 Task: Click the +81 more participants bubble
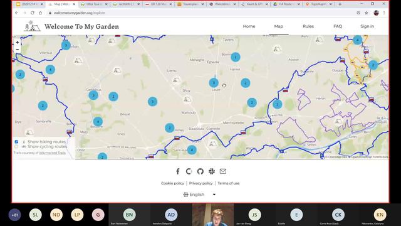click(x=14, y=215)
